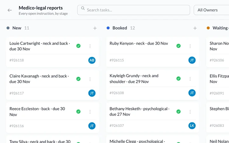This screenshot has width=229, height=143.
Task: Click task ID #926115
Action: [x=117, y=60]
